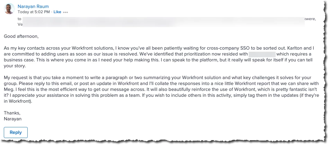This screenshot has height=145, width=329.
Task: Click the final 'in Workfront).' line
Action: pos(18,101)
